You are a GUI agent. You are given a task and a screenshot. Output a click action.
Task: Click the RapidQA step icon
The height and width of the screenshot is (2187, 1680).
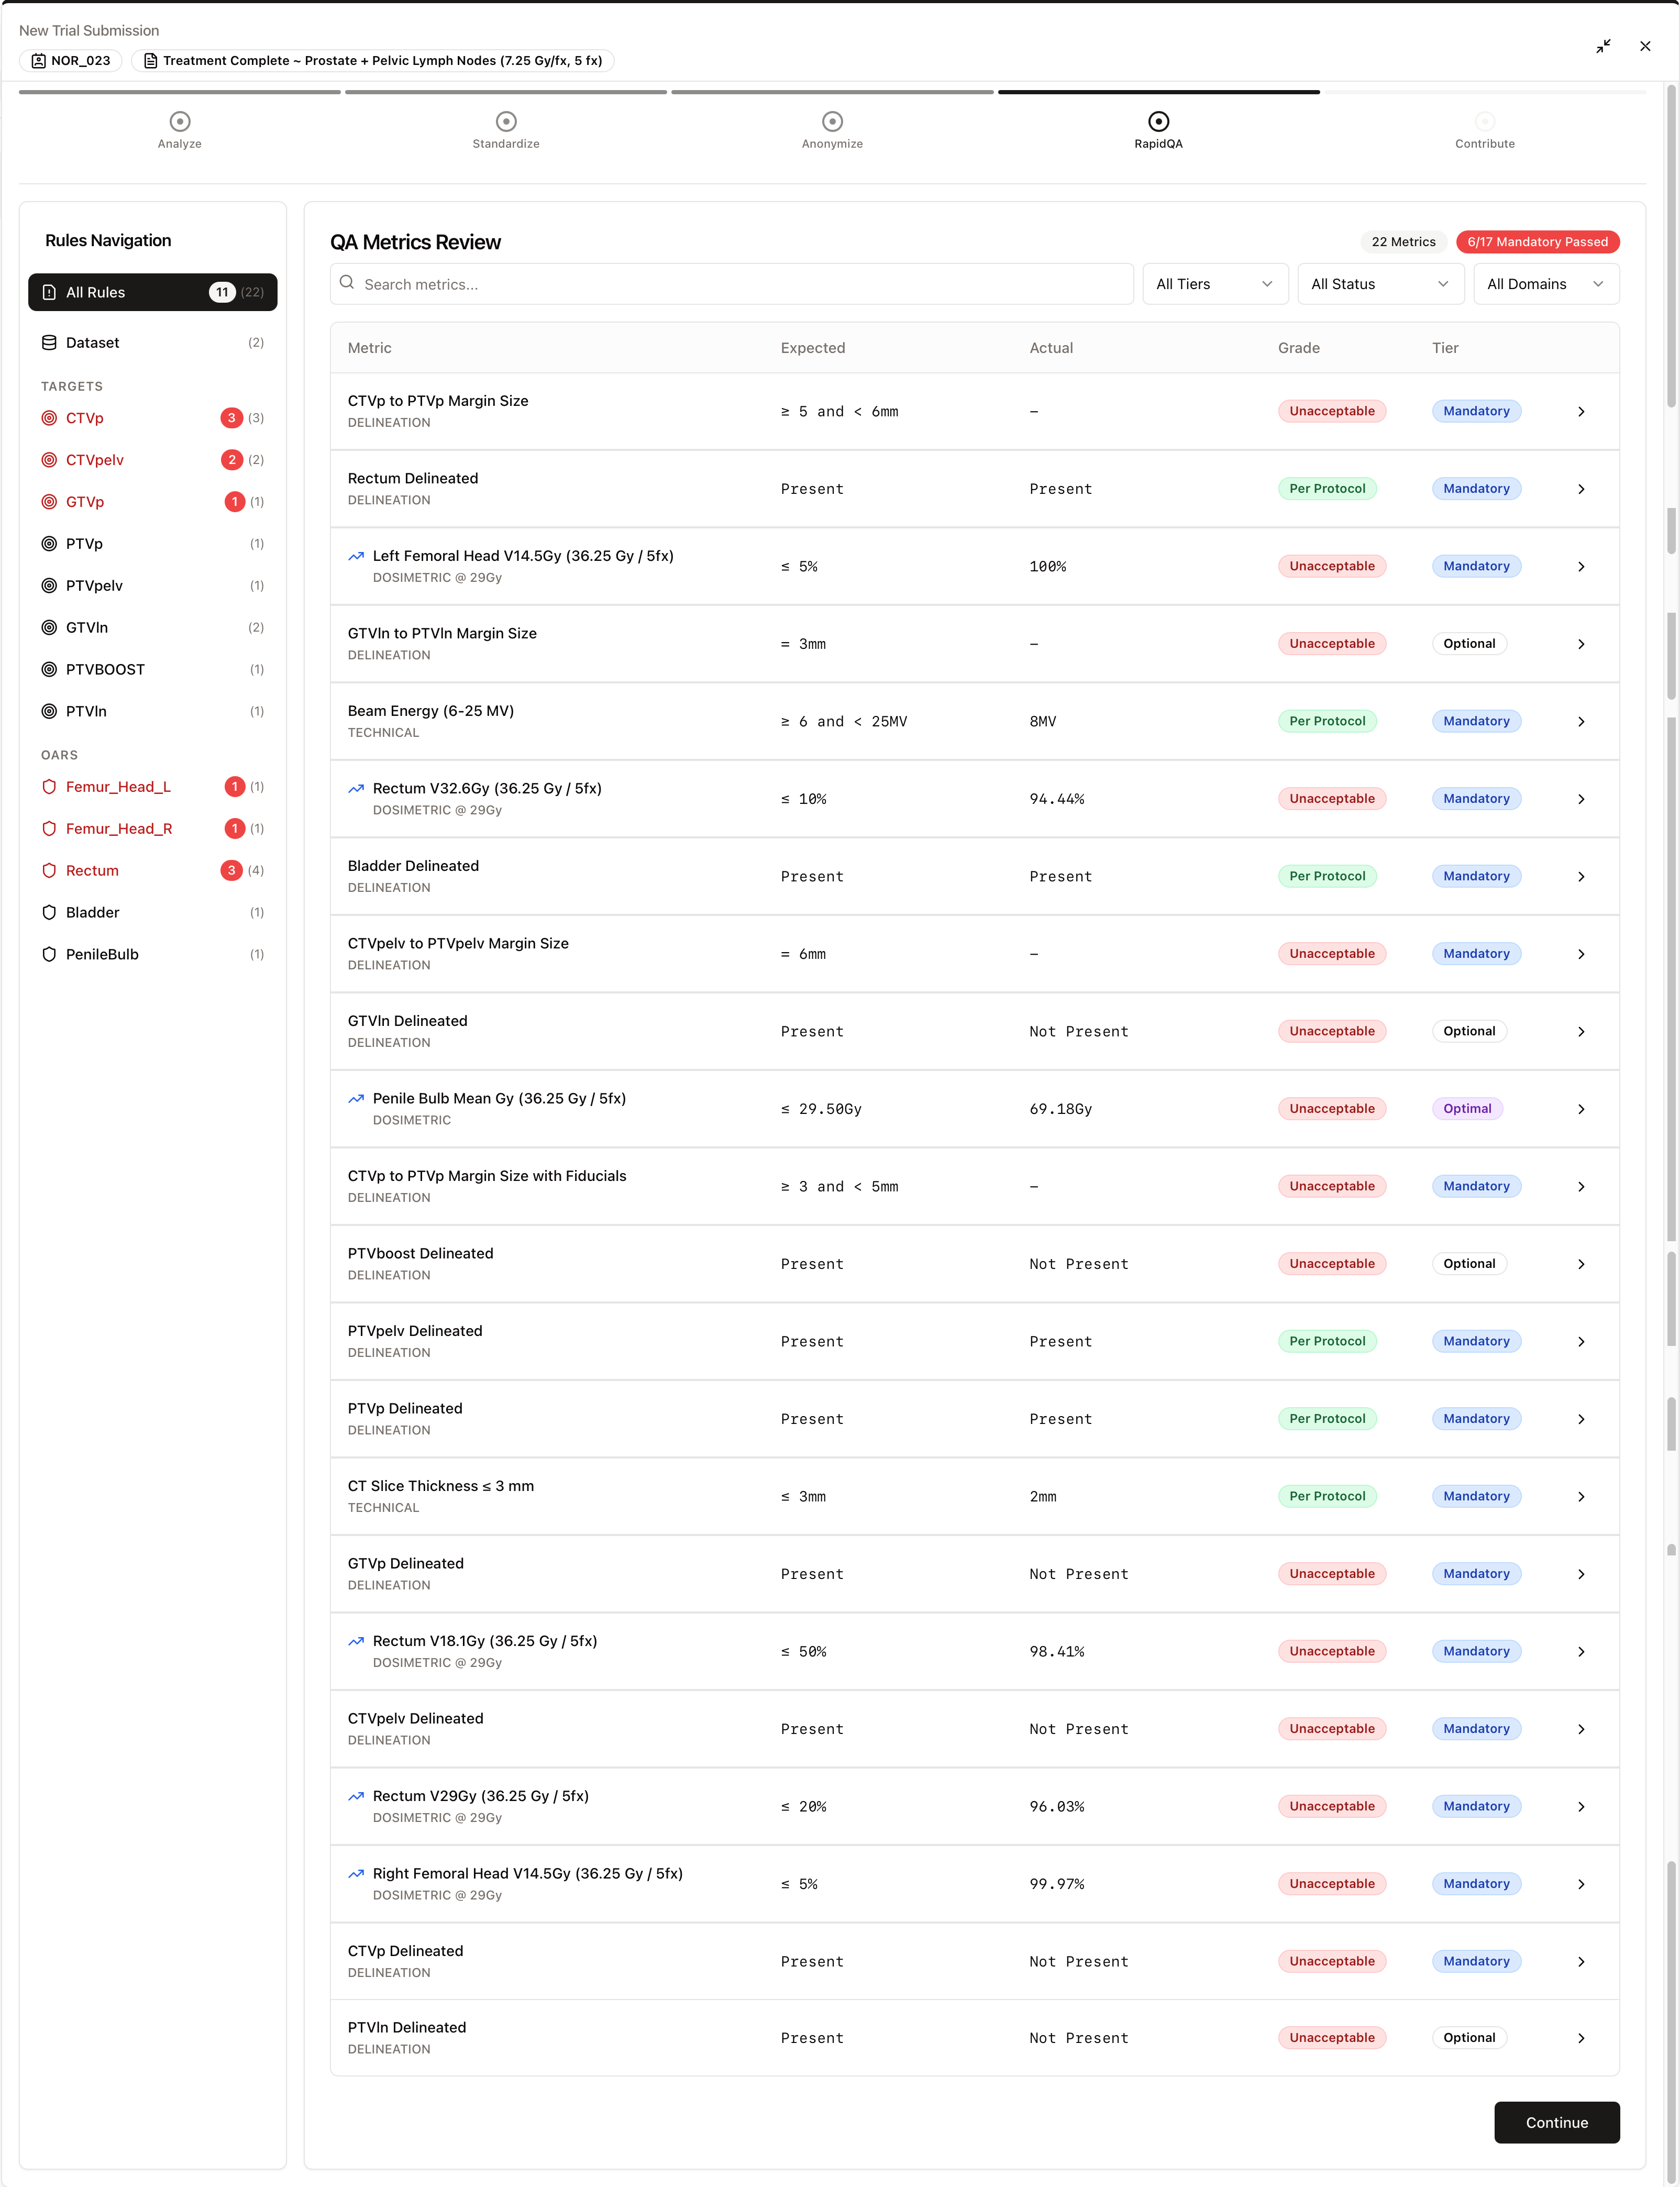pos(1158,121)
